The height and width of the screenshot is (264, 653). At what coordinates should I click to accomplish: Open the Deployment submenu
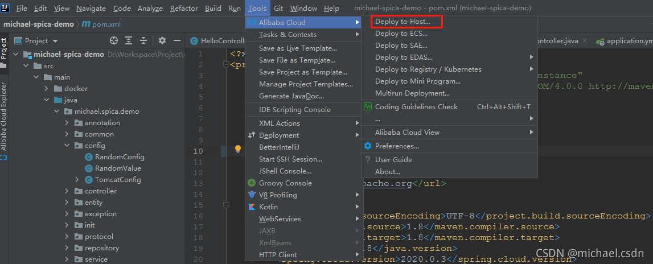303,135
